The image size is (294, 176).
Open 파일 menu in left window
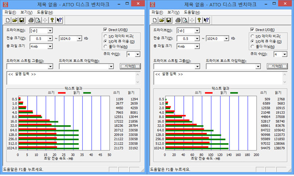10,12
